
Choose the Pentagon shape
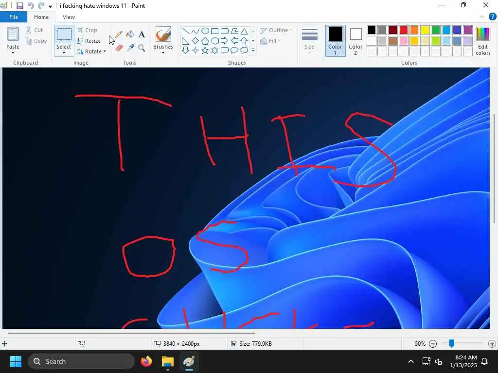coord(205,41)
